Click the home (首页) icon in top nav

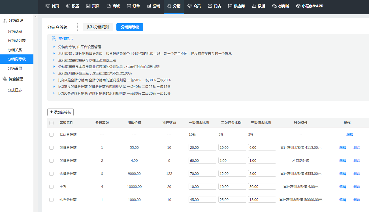tap(48, 6)
